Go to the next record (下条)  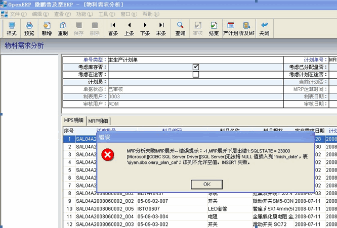click(145, 28)
